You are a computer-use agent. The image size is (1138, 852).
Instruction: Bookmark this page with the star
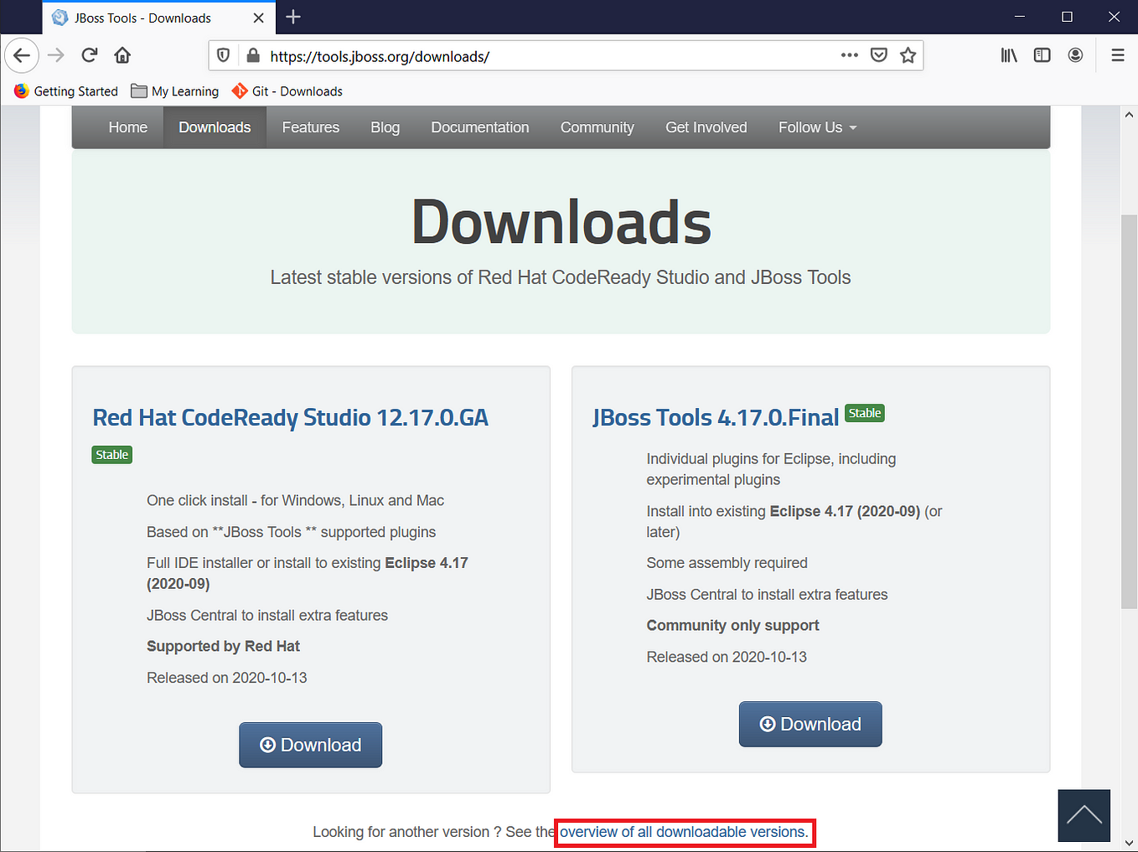tap(908, 55)
